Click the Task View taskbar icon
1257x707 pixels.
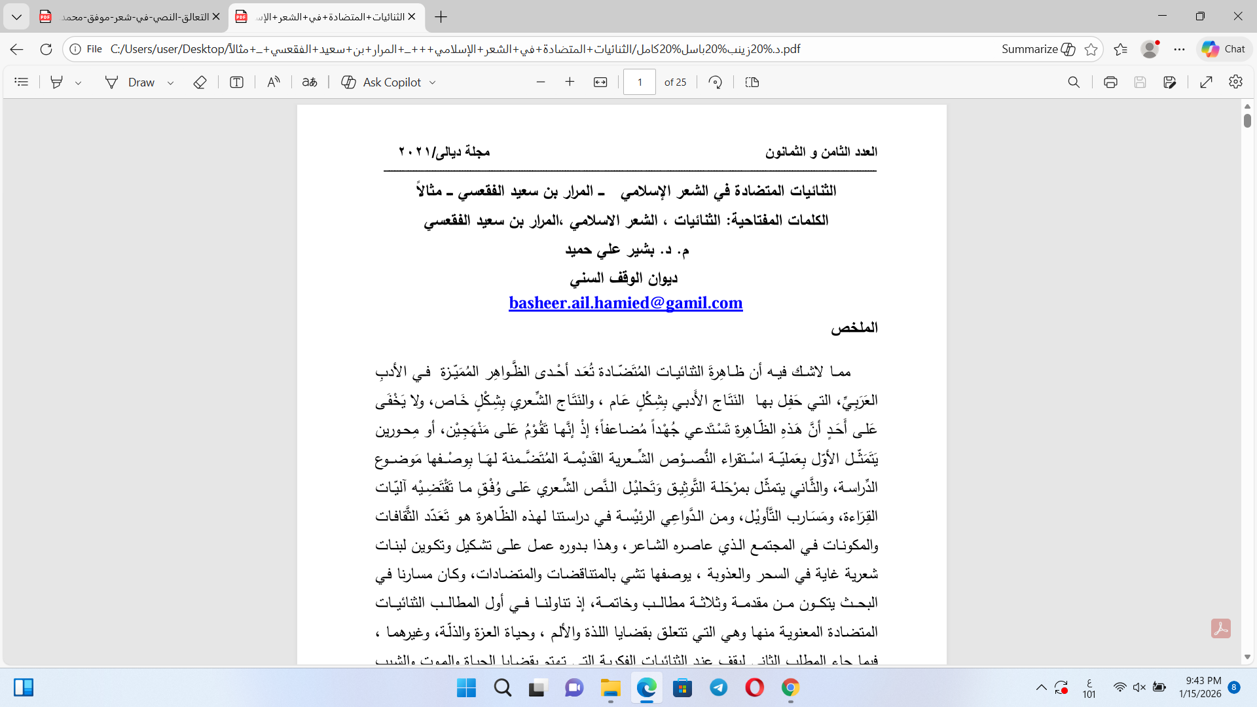click(538, 688)
